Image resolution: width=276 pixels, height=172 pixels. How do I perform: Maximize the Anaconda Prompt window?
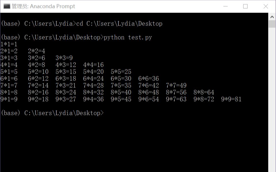[x=245, y=6]
